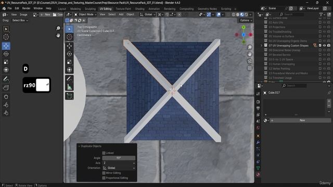This screenshot has width=333, height=187.
Task: Pick Annotate tool in UV editor toolbar
Action: 6,79
